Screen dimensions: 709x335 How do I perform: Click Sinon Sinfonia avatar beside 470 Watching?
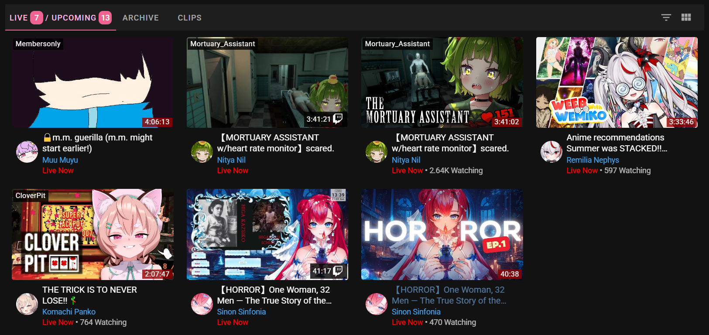pyautogui.click(x=376, y=304)
